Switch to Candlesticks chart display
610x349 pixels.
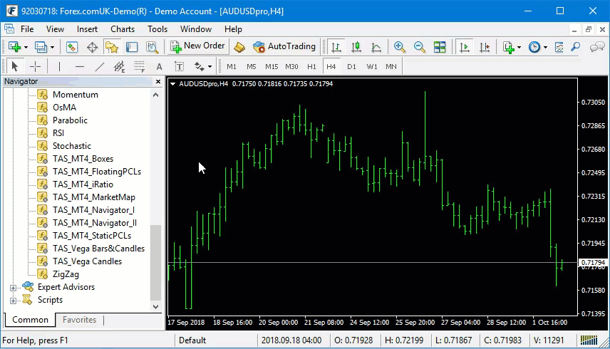click(x=356, y=47)
